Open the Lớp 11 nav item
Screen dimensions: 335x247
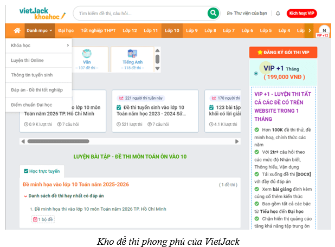click(151, 30)
